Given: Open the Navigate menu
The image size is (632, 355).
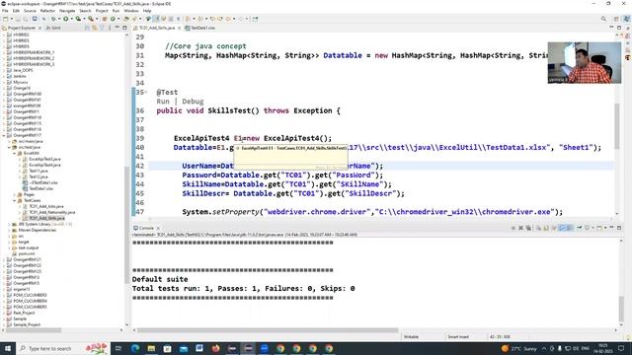Looking at the screenshot, I should 67,11.
